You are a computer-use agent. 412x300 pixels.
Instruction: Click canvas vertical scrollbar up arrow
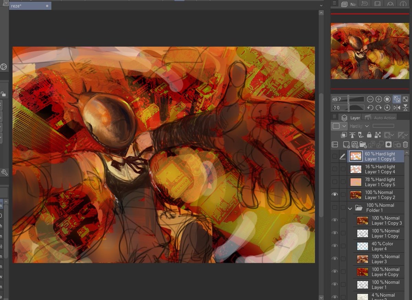point(321,13)
